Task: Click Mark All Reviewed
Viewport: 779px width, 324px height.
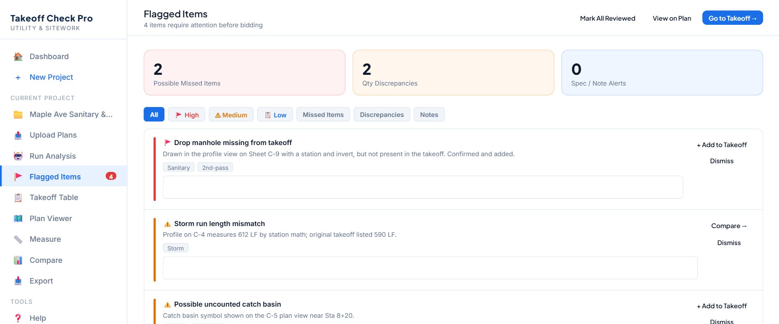Action: point(607,18)
